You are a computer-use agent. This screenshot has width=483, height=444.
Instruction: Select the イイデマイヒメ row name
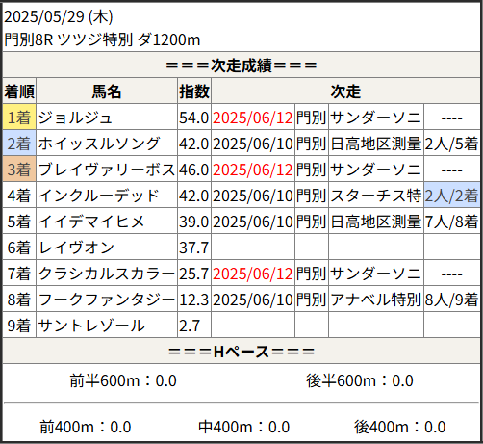[91, 222]
